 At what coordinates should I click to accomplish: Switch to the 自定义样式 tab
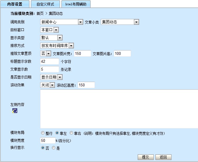click(45, 4)
